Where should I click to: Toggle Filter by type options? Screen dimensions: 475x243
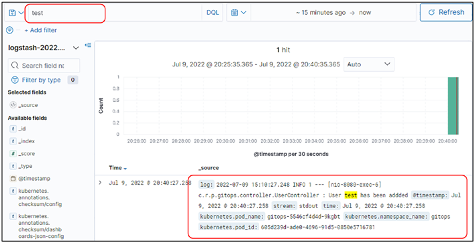coord(36,80)
